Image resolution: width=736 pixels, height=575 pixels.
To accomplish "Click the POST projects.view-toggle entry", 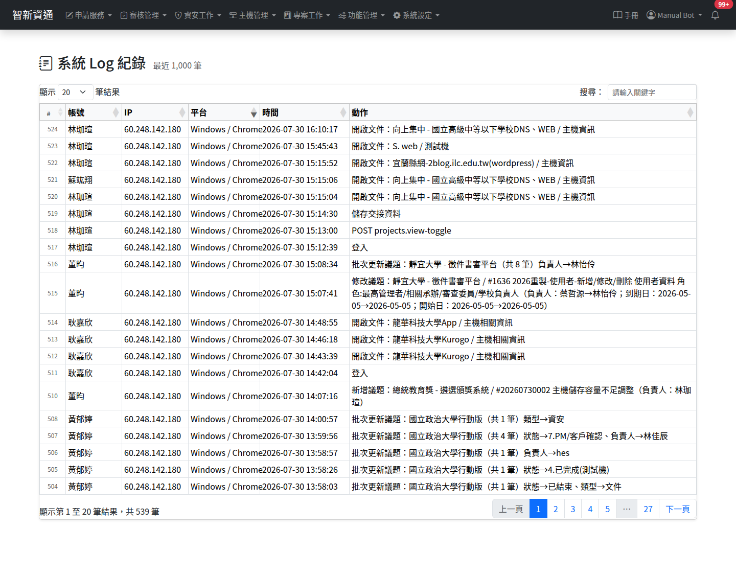I will click(x=401, y=231).
